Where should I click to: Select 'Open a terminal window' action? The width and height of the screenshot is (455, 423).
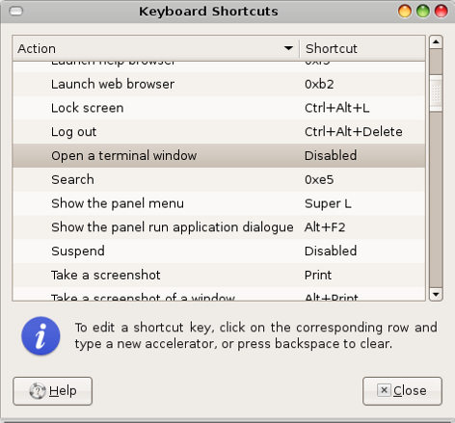point(219,155)
